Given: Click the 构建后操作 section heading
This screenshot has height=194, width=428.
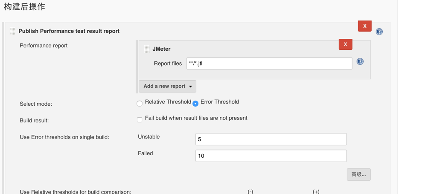Looking at the screenshot, I should [25, 6].
